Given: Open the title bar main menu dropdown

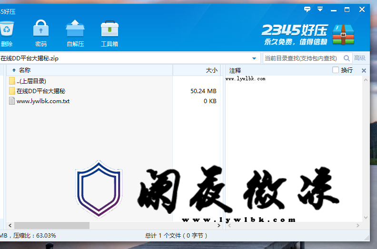Looking at the screenshot, I should (320, 9).
